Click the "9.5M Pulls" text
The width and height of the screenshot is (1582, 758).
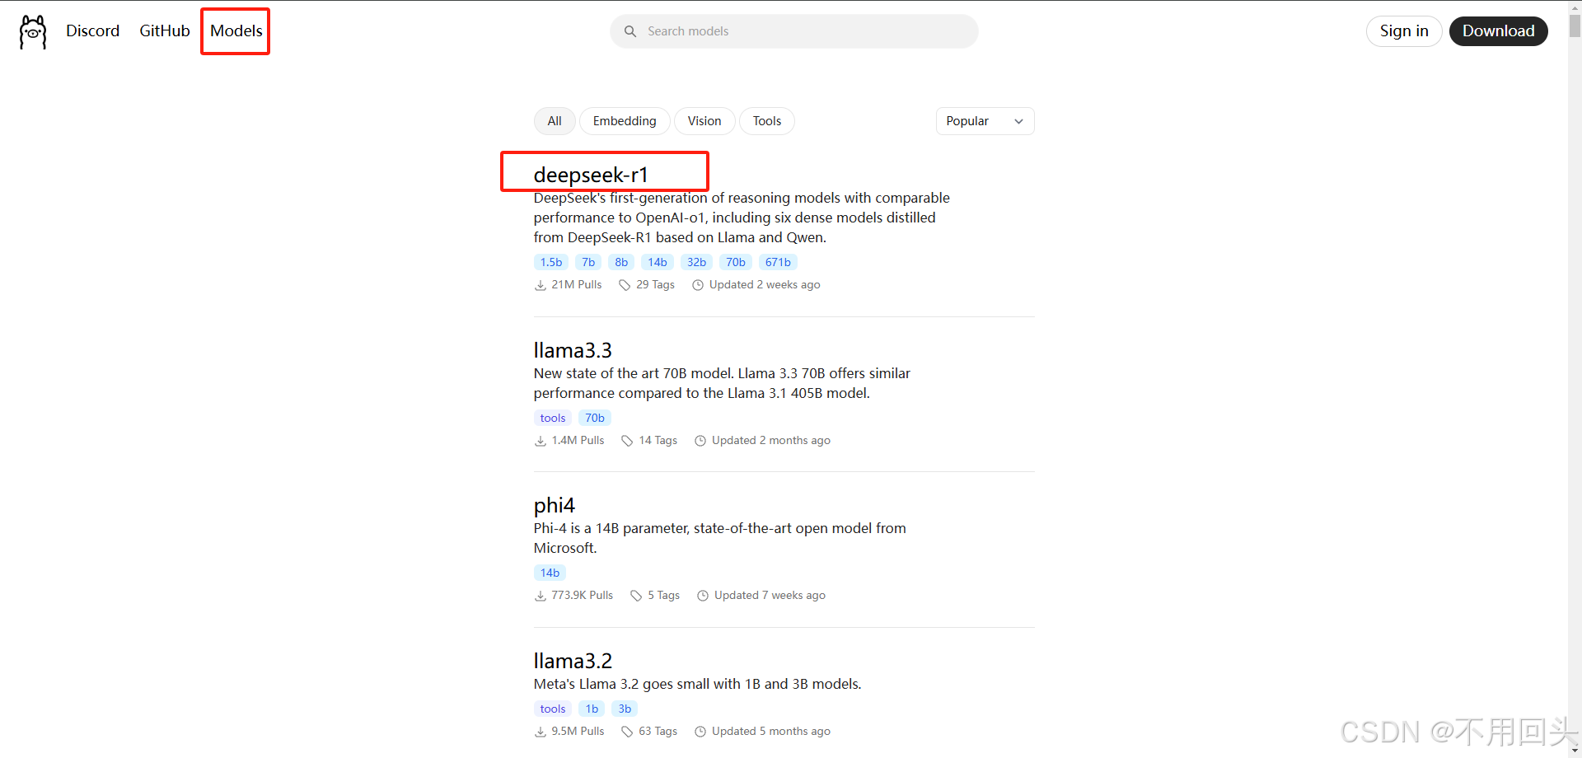[x=578, y=732]
